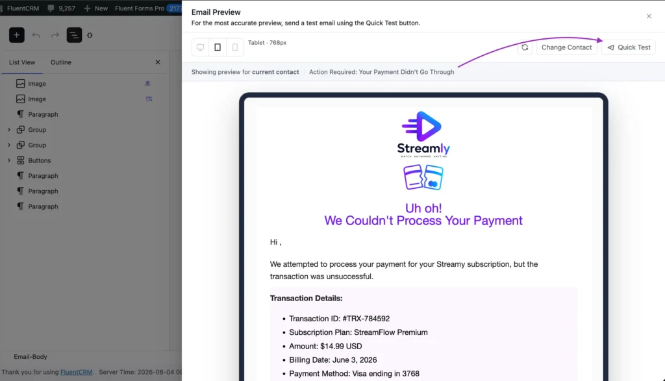This screenshot has height=381, width=665.
Task: Open the FluentCRM footer link
Action: coord(77,372)
